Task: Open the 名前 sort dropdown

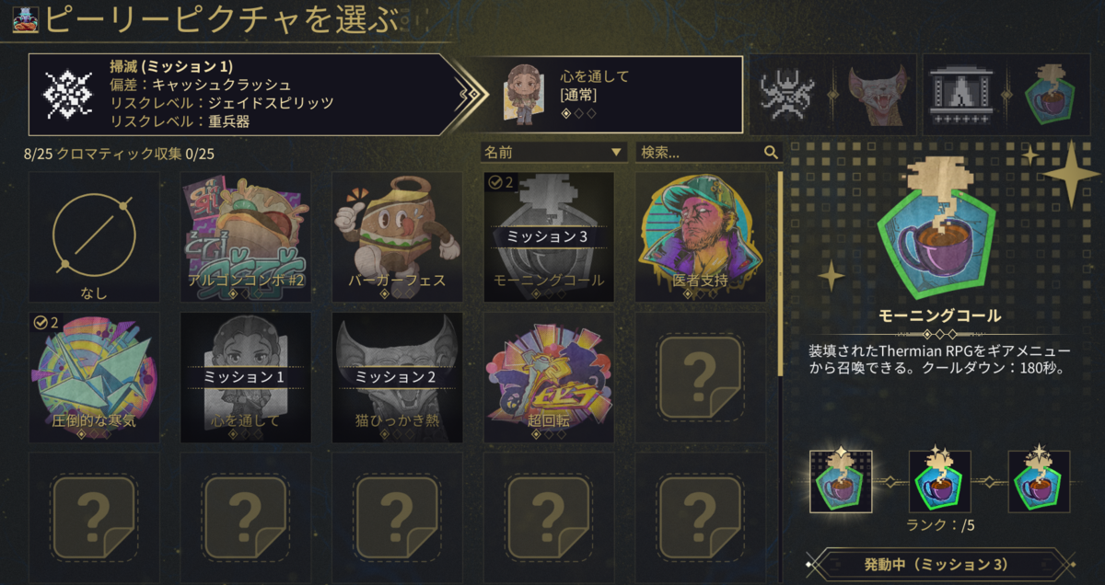Action: [x=553, y=152]
